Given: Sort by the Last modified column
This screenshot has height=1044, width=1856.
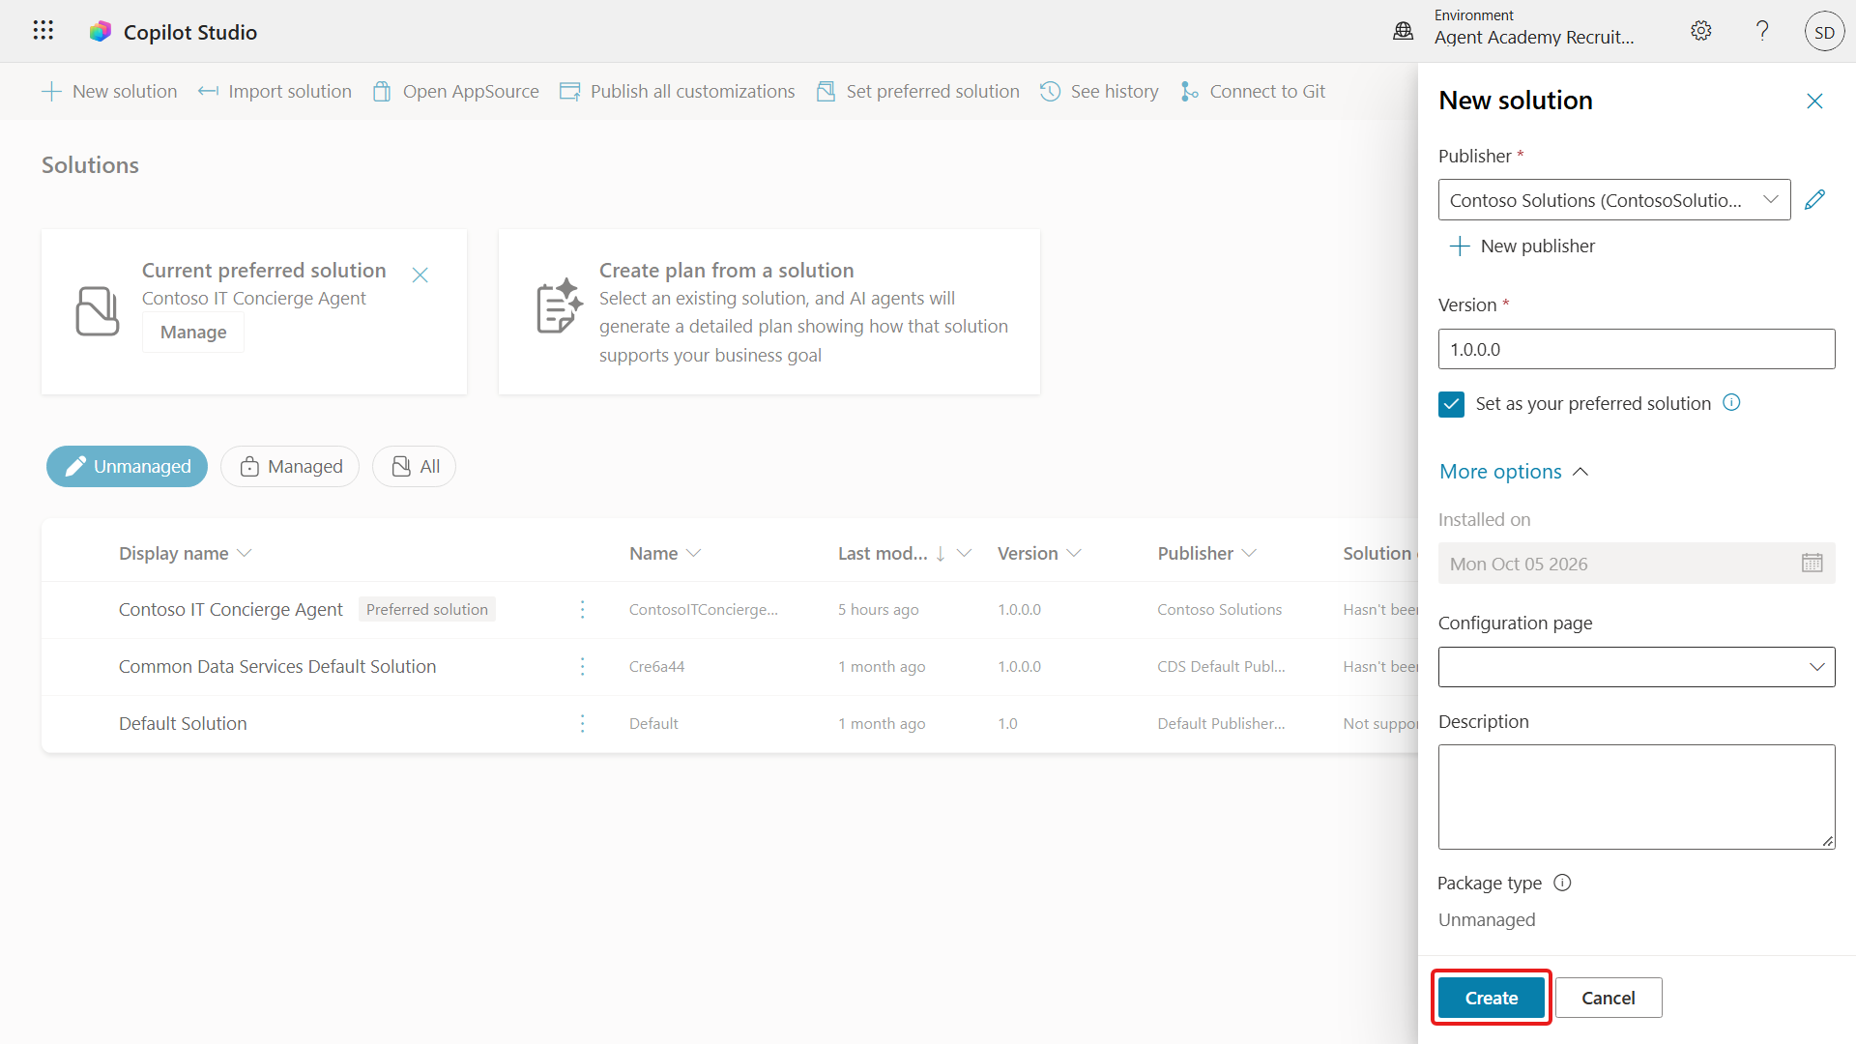Looking at the screenshot, I should point(903,553).
